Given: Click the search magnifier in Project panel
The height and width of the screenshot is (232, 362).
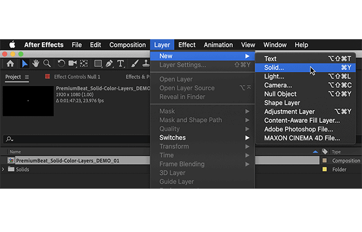Looking at the screenshot, I should (x=9, y=139).
